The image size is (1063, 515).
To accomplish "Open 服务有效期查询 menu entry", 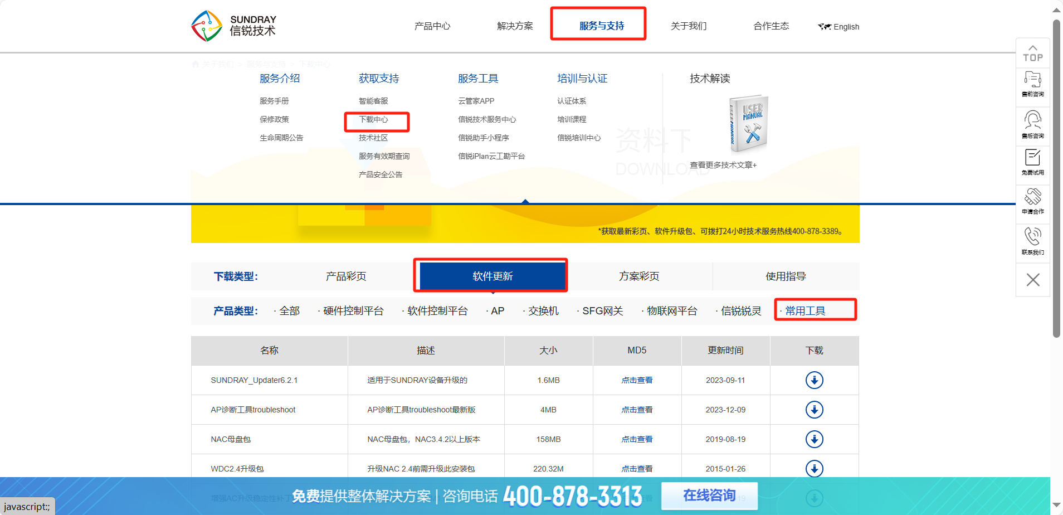I will [384, 156].
